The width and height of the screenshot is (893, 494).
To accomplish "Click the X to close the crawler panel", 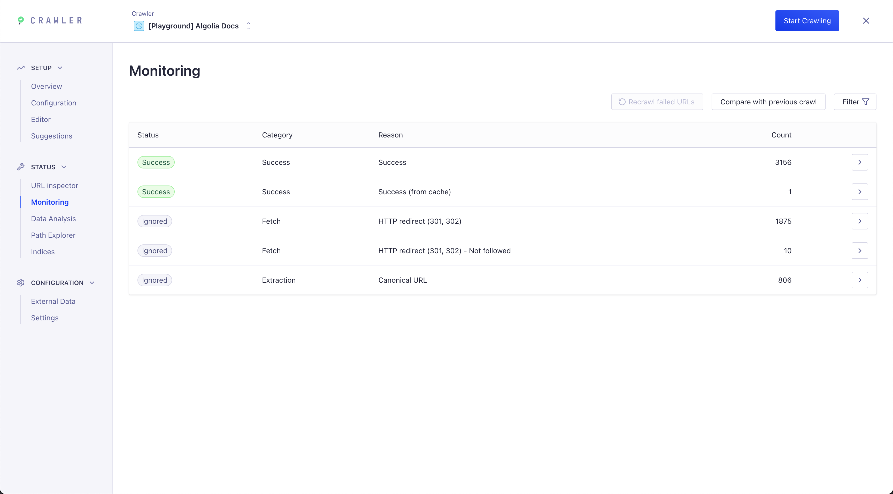I will [x=866, y=20].
